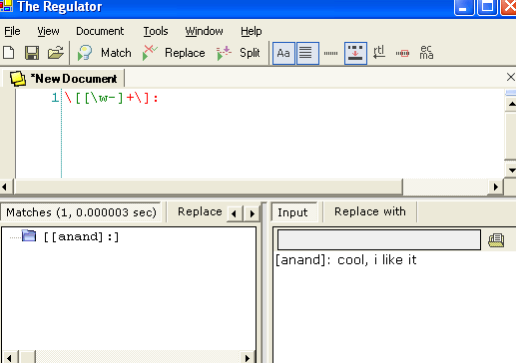Click the folder icon beside the match result
The width and height of the screenshot is (516, 363).
point(29,235)
